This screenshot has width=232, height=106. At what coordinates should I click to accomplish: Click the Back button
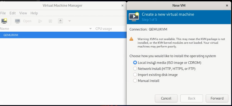coord(191,98)
